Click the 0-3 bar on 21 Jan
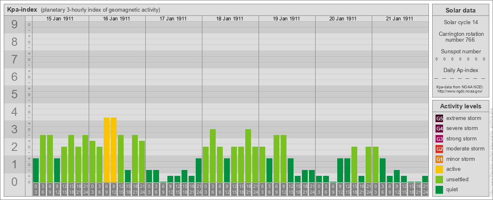 click(x=376, y=165)
